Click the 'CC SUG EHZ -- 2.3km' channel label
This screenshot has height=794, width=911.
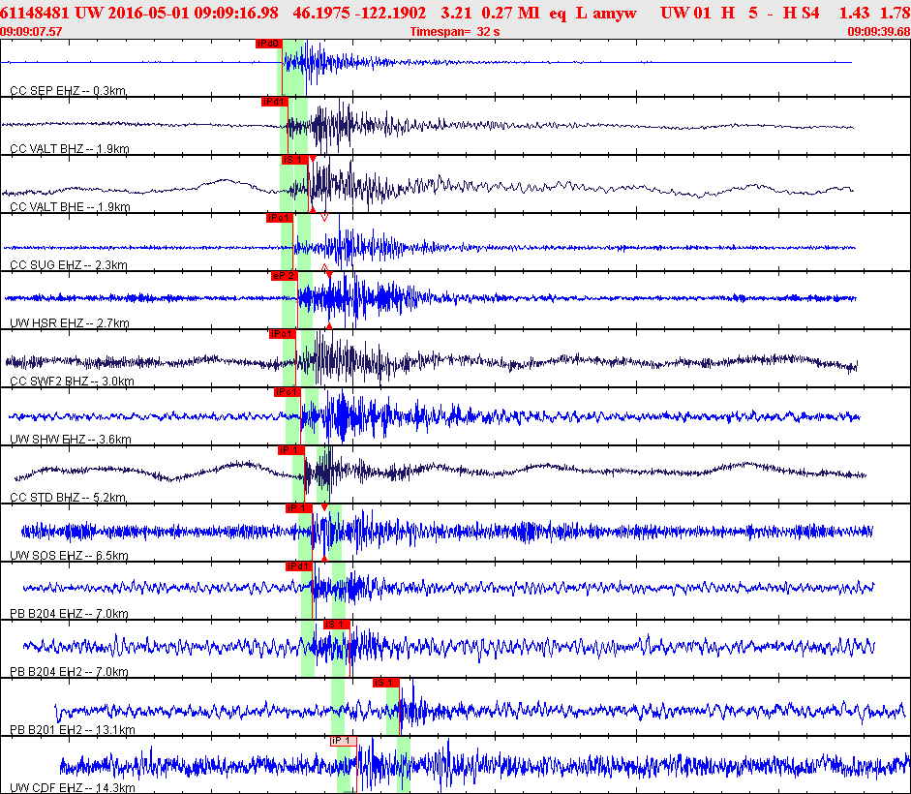(69, 265)
